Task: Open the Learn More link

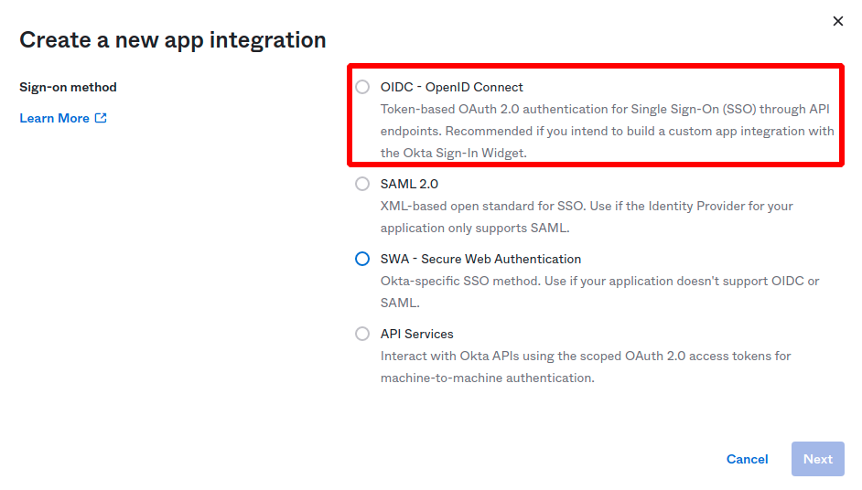Action: click(55, 118)
